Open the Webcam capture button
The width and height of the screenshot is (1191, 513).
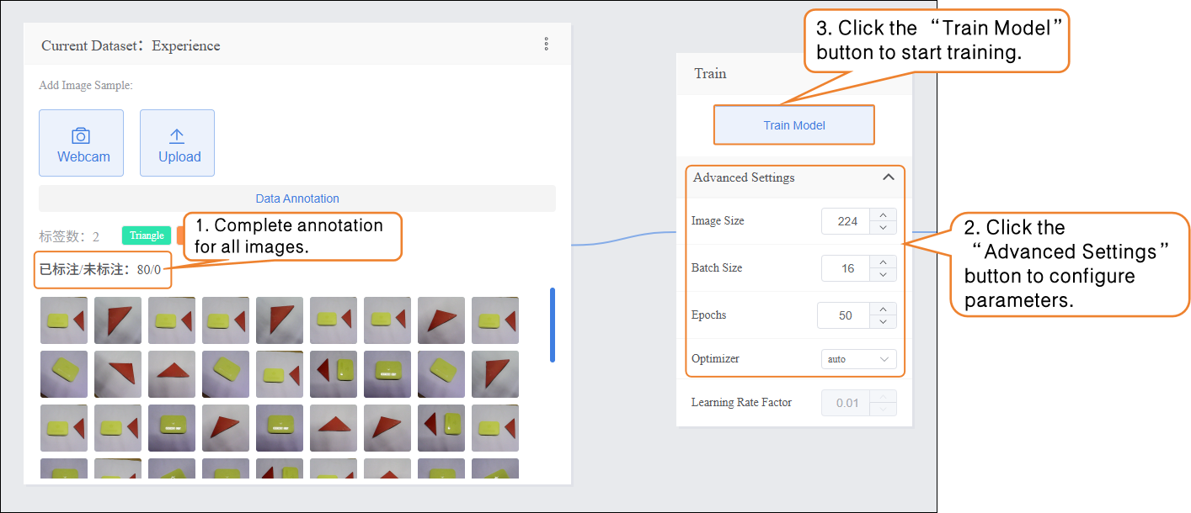click(81, 143)
